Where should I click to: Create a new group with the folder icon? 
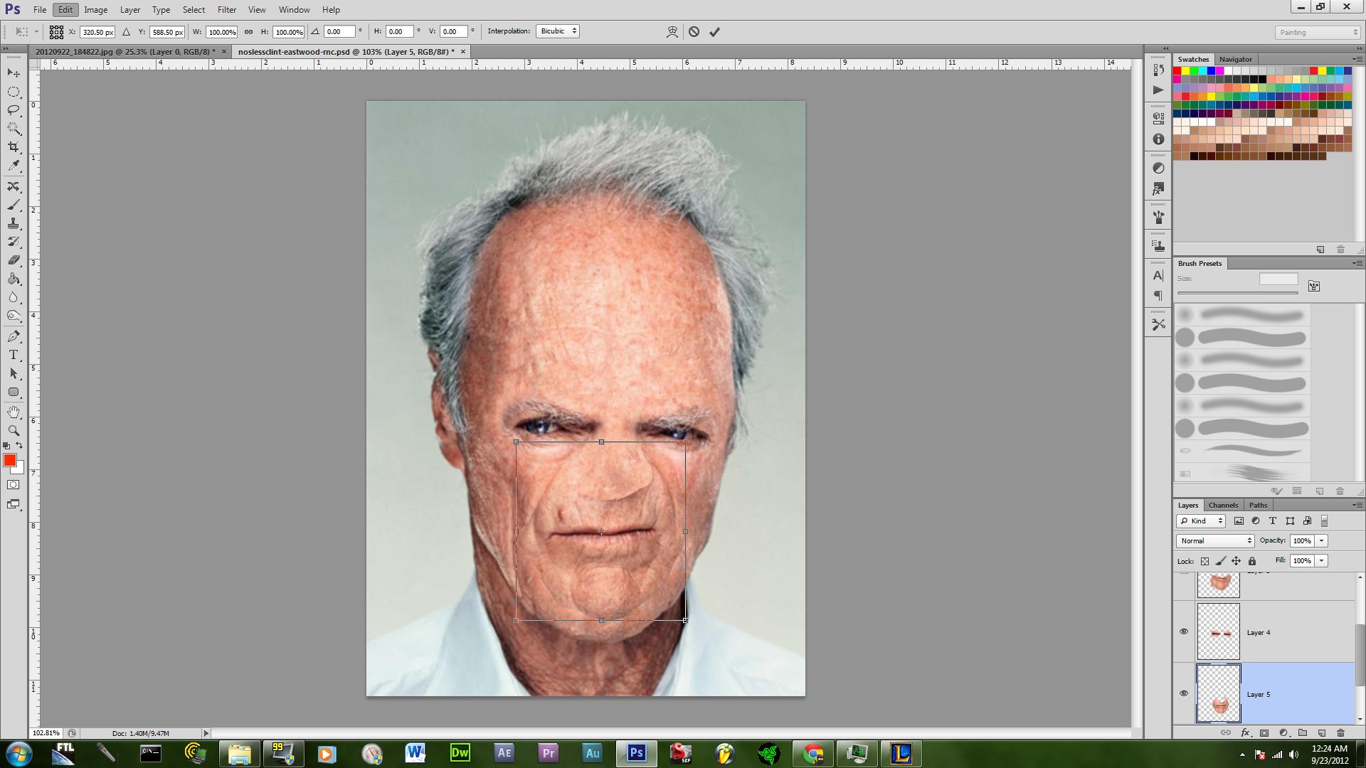(x=1303, y=732)
